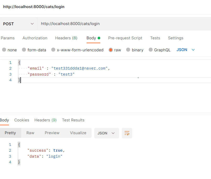Open the response Cookies tab
Screen dimensions: 211x179
coord(22,120)
